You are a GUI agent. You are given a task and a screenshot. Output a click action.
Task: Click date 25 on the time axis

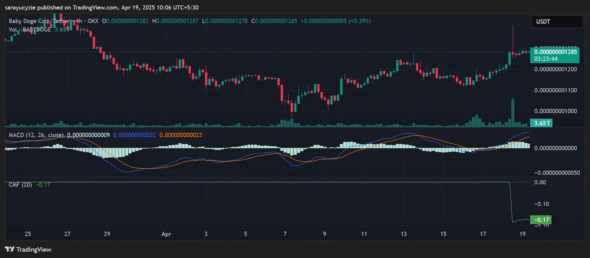click(28, 234)
